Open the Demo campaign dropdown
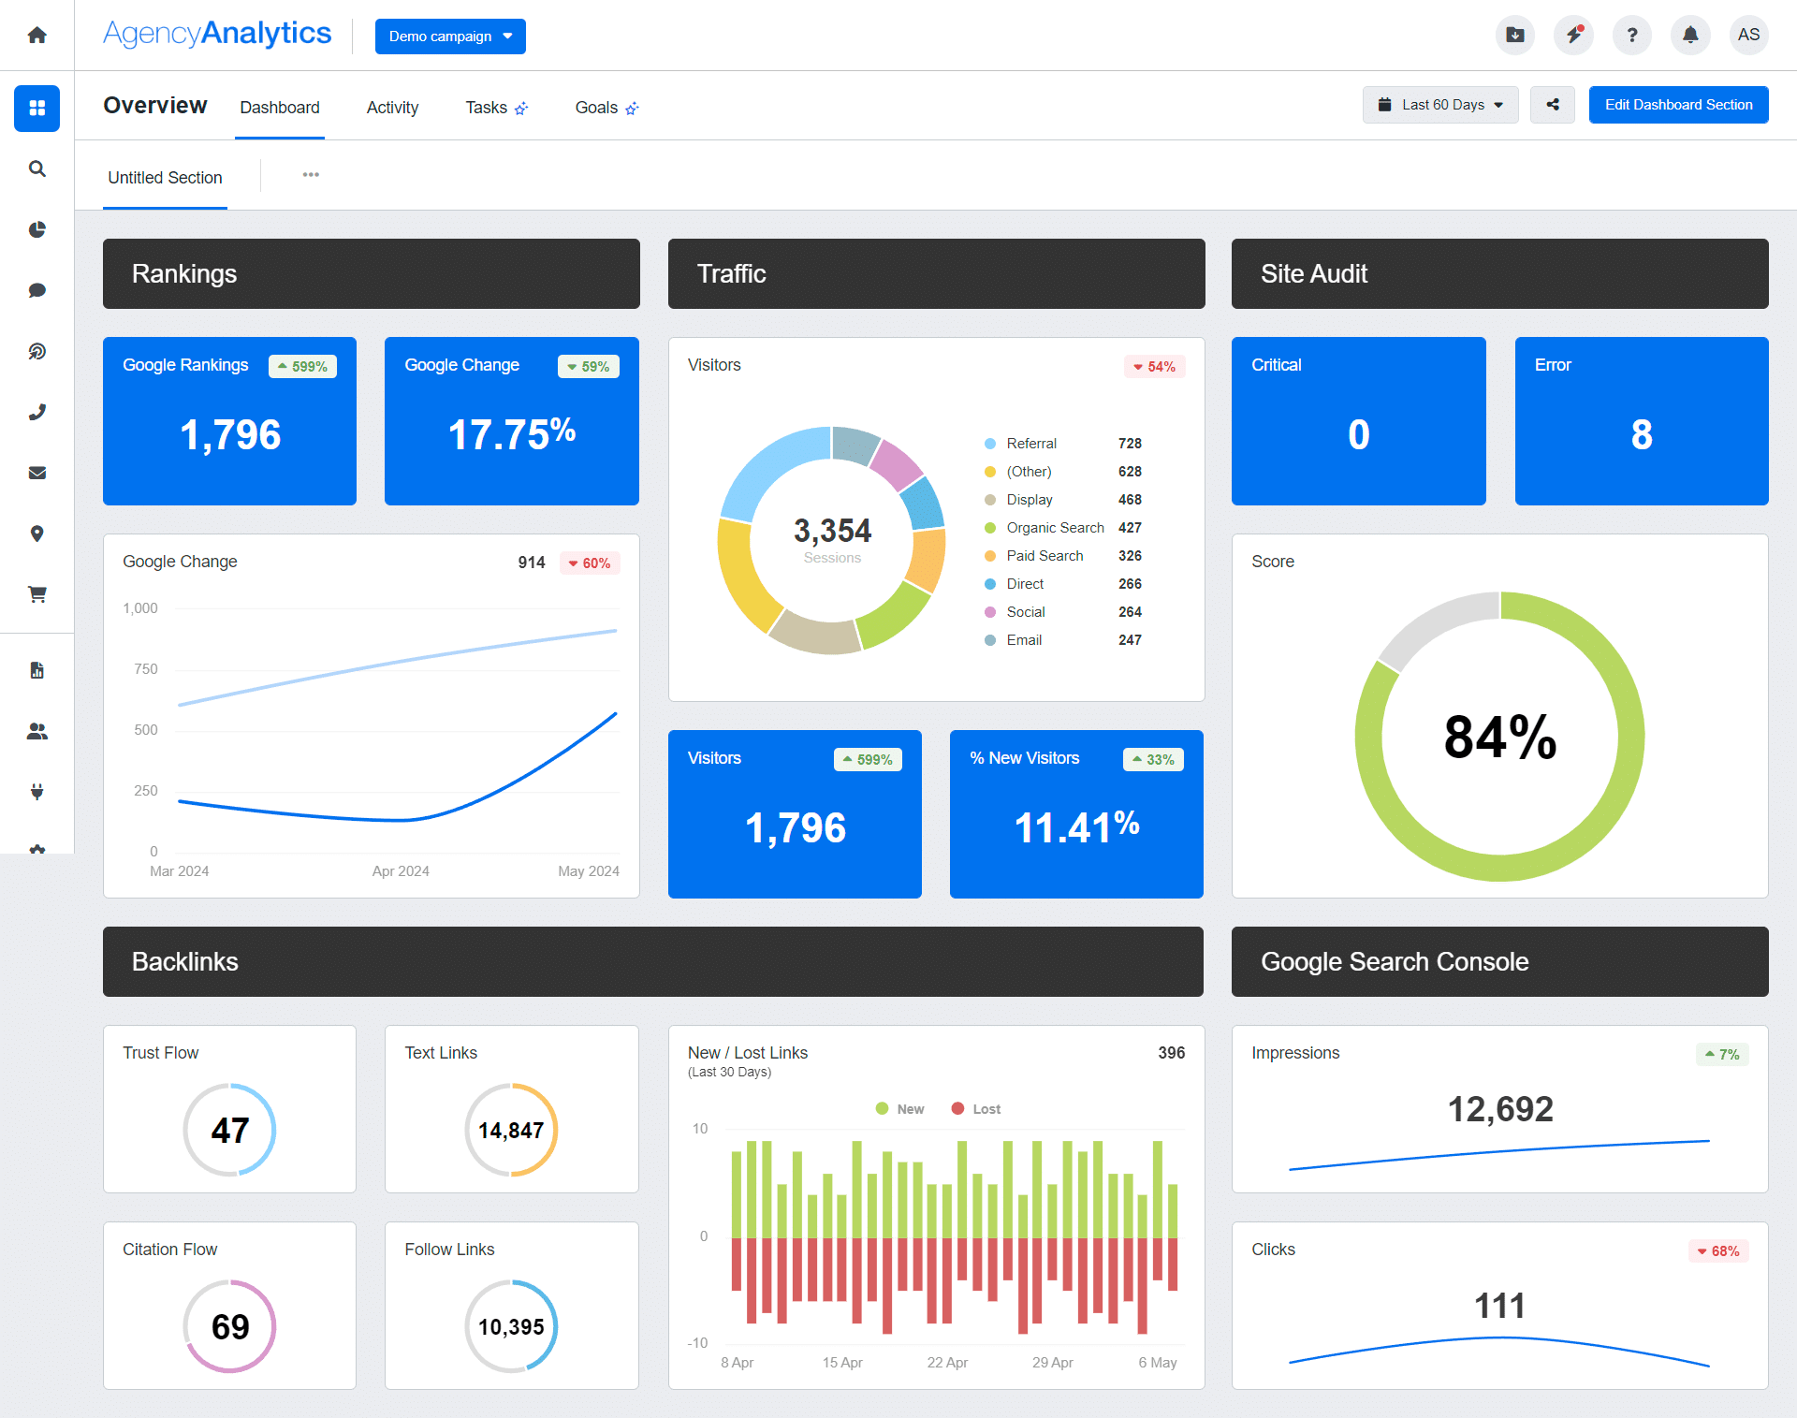This screenshot has height=1418, width=1797. coord(450,37)
